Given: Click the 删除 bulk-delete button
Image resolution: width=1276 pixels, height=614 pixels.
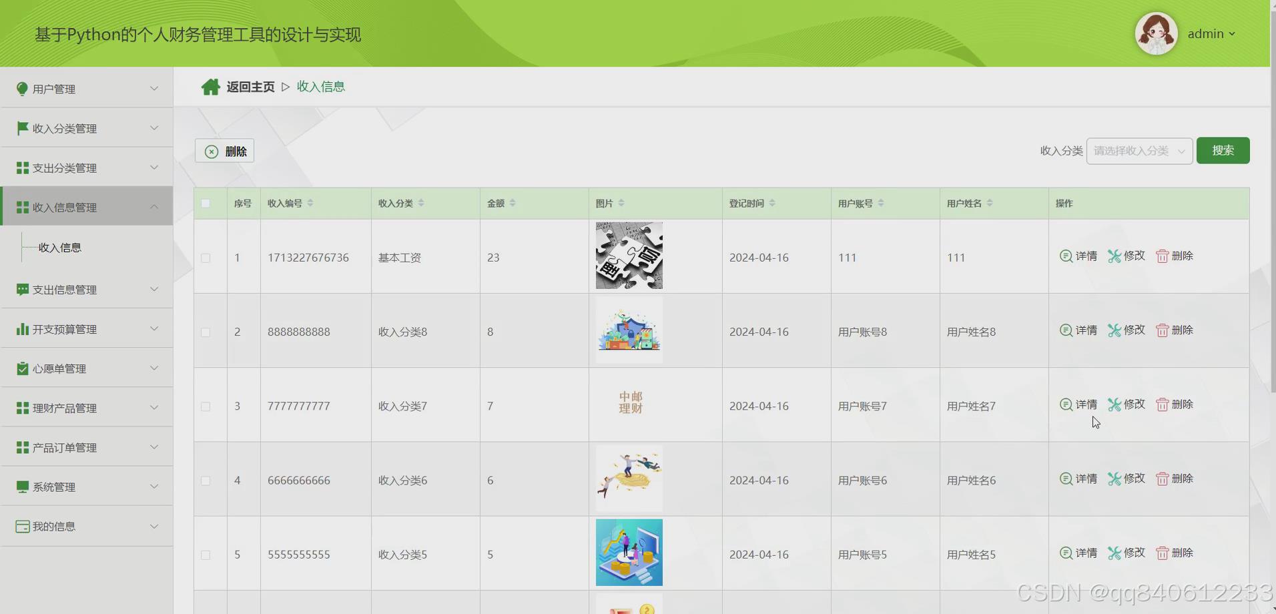Looking at the screenshot, I should click(224, 151).
